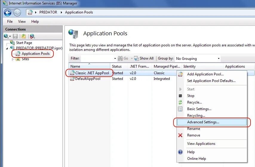
Task: Click the Basic Settings list icon
Action: (180, 109)
